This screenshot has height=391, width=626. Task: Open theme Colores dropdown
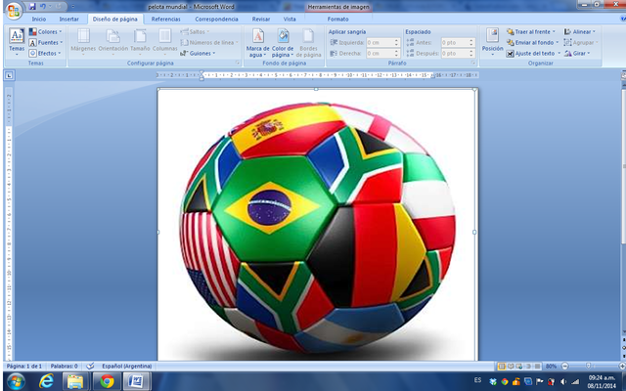point(46,31)
